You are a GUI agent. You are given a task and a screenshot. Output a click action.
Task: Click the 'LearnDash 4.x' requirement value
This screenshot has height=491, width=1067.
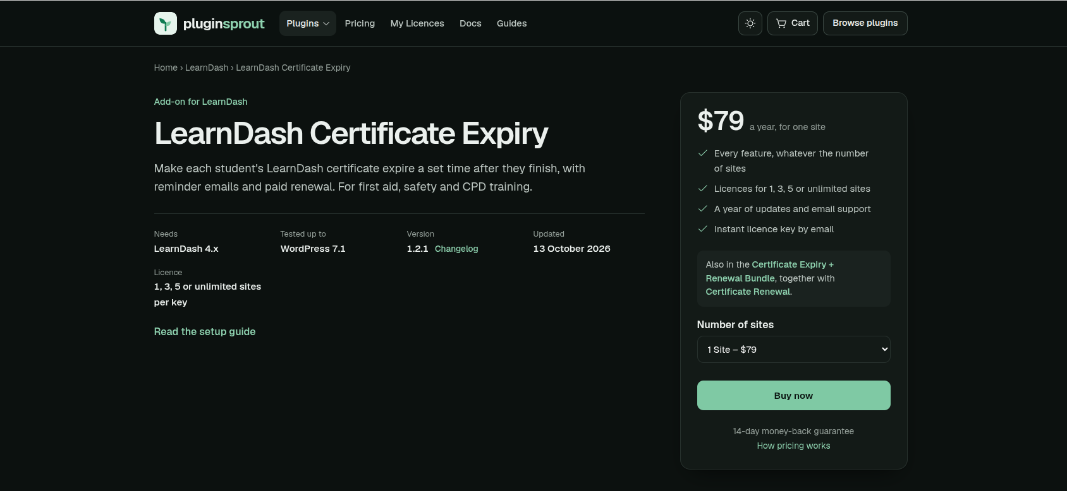[186, 249]
